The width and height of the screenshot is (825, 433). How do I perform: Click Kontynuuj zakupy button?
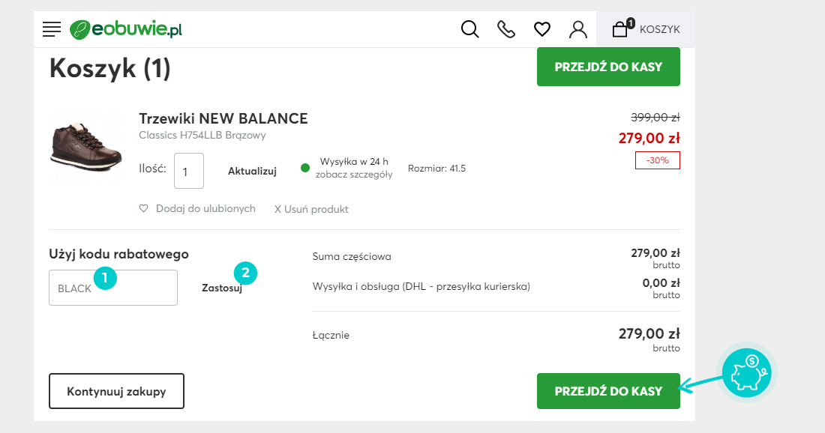[x=116, y=391]
